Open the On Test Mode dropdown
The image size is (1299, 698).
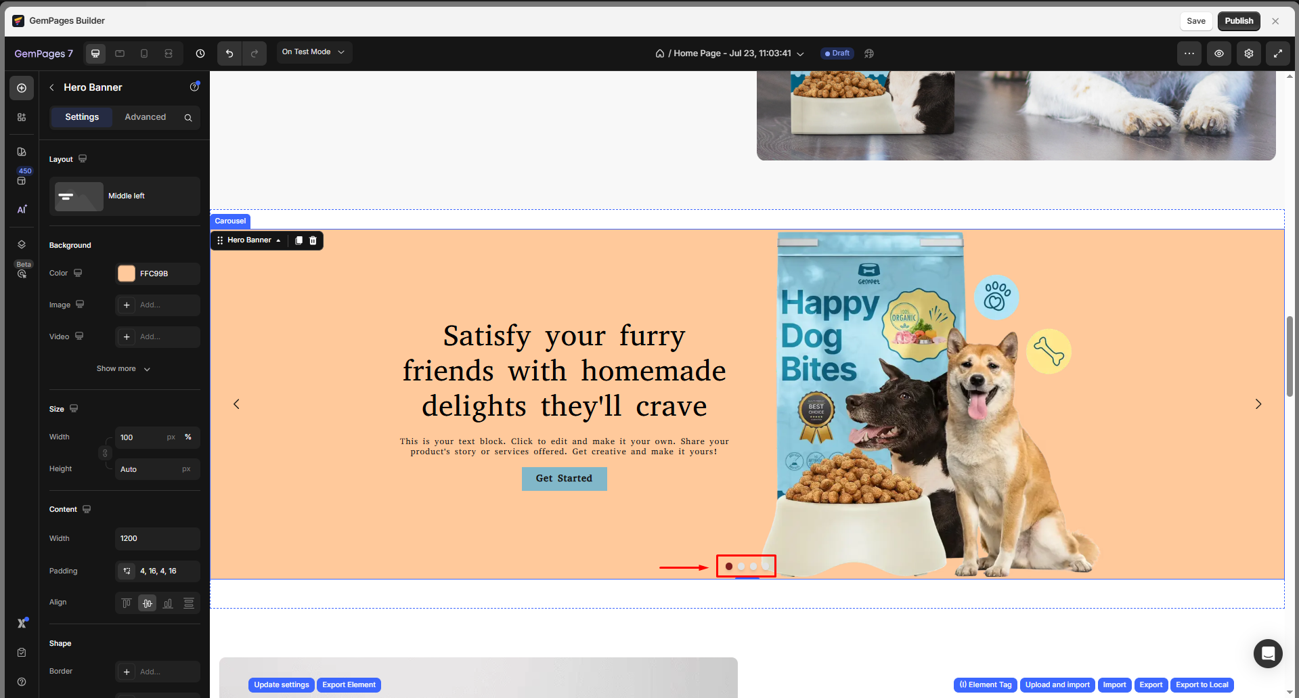click(313, 52)
